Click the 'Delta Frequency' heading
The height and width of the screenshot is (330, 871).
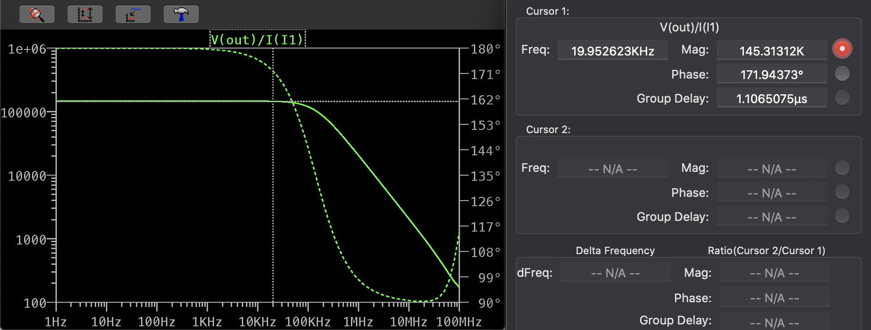tap(615, 251)
